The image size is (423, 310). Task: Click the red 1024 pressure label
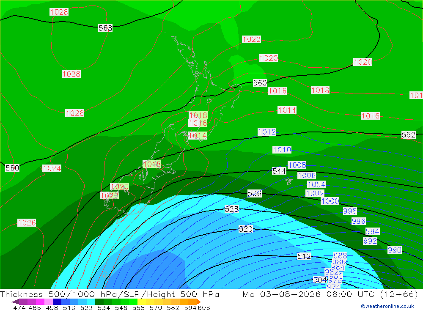[52, 168]
